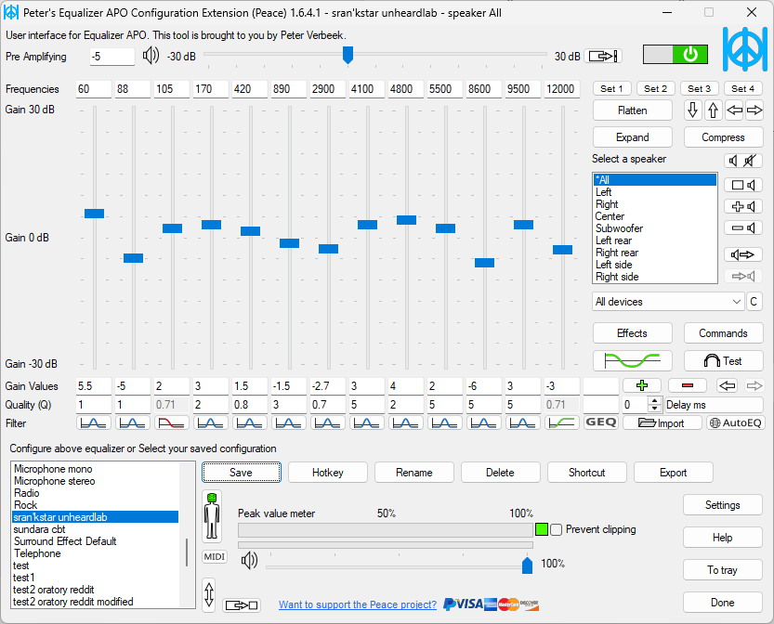Screen dimensions: 774x624
Task: Select the Set 1 preset
Action: click(x=611, y=89)
